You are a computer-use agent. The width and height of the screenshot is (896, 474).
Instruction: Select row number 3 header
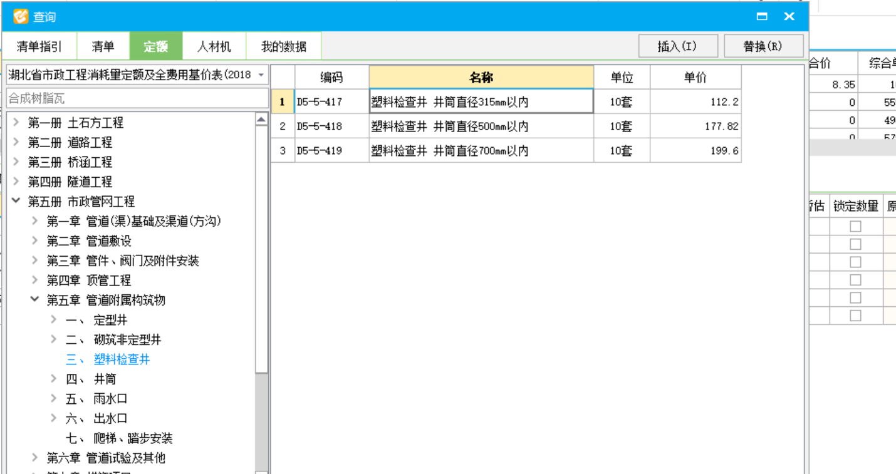(x=283, y=150)
